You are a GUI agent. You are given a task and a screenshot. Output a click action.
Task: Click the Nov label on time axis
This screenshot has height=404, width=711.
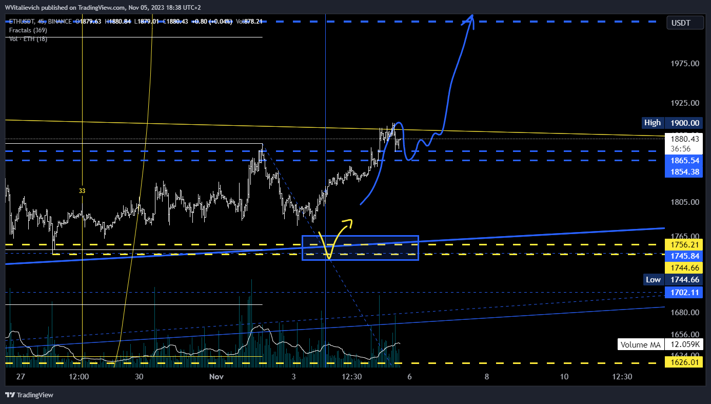tap(216, 377)
